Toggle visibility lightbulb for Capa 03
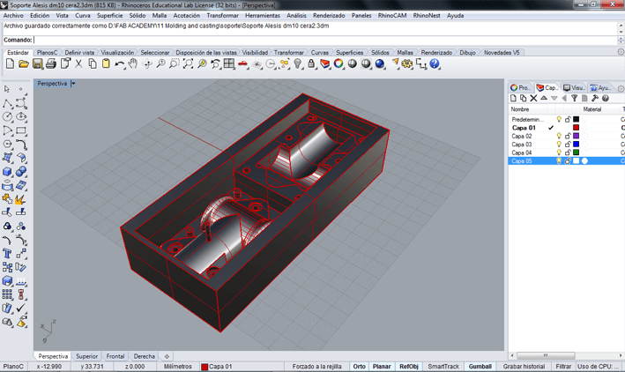Image resolution: width=625 pixels, height=372 pixels. coord(559,145)
